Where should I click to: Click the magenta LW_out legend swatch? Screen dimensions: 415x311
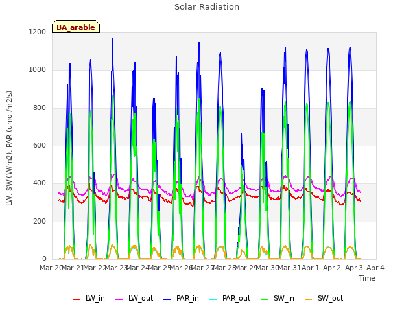tap(119, 299)
